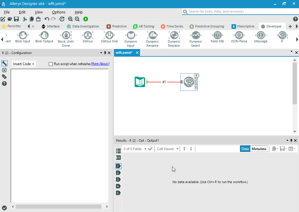
Task: Click the Text Input tool on canvas
Action: (x=140, y=82)
